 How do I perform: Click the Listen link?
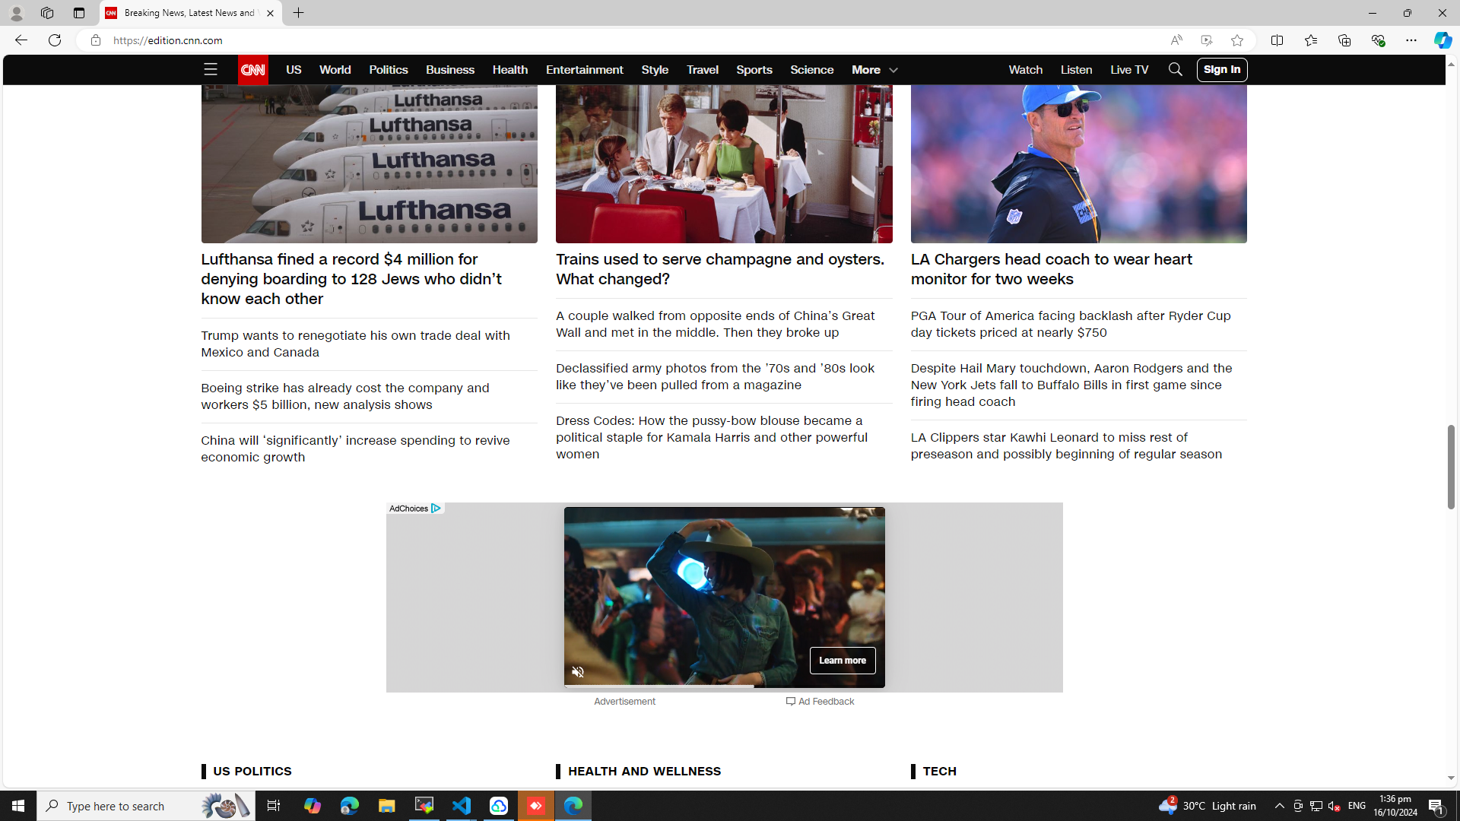tap(1077, 70)
